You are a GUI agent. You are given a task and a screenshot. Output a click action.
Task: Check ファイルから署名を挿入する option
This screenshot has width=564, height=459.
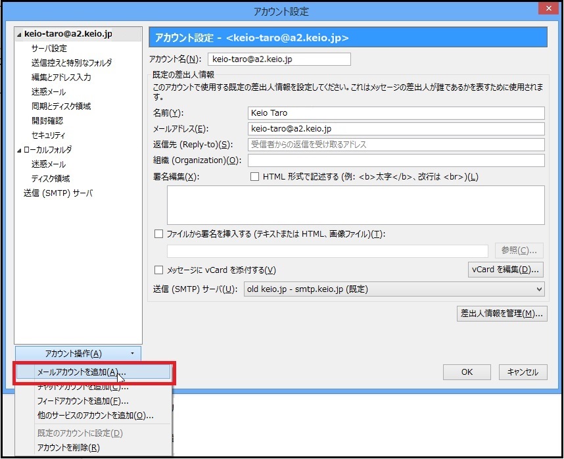pyautogui.click(x=158, y=233)
